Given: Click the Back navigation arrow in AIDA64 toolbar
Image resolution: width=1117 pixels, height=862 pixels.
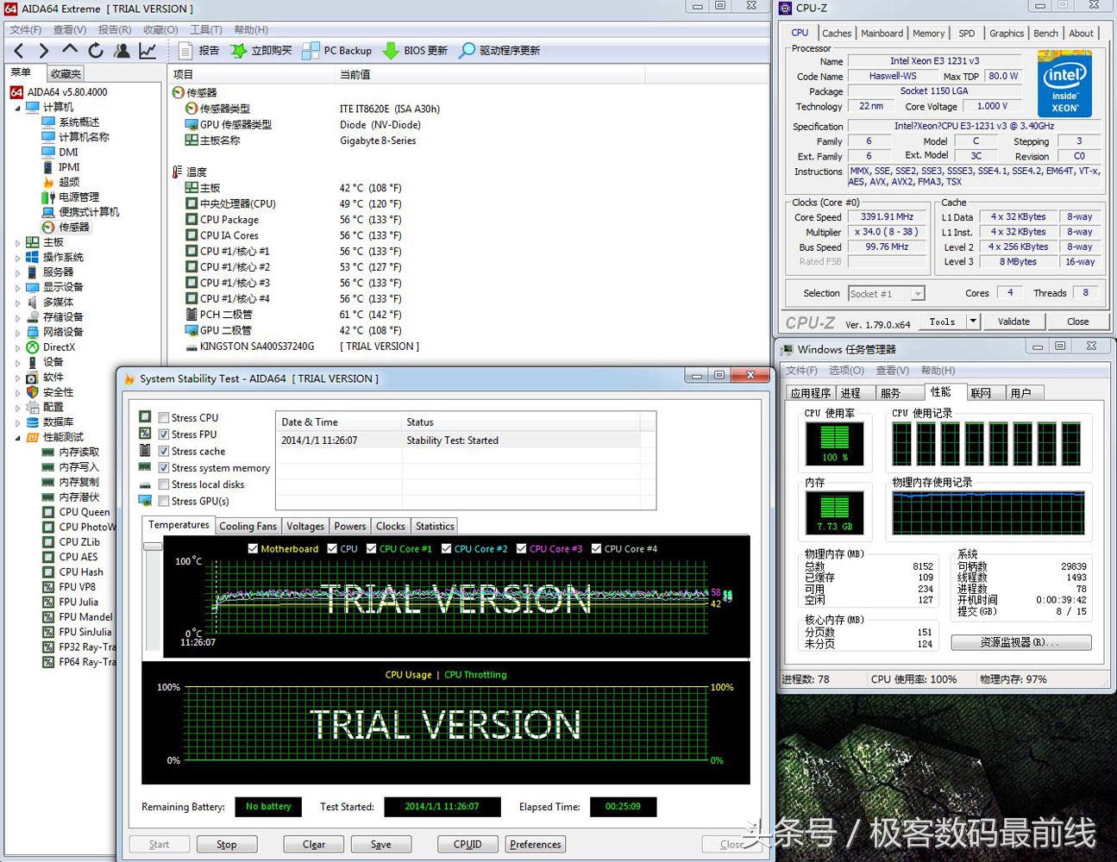Looking at the screenshot, I should pos(19,51).
